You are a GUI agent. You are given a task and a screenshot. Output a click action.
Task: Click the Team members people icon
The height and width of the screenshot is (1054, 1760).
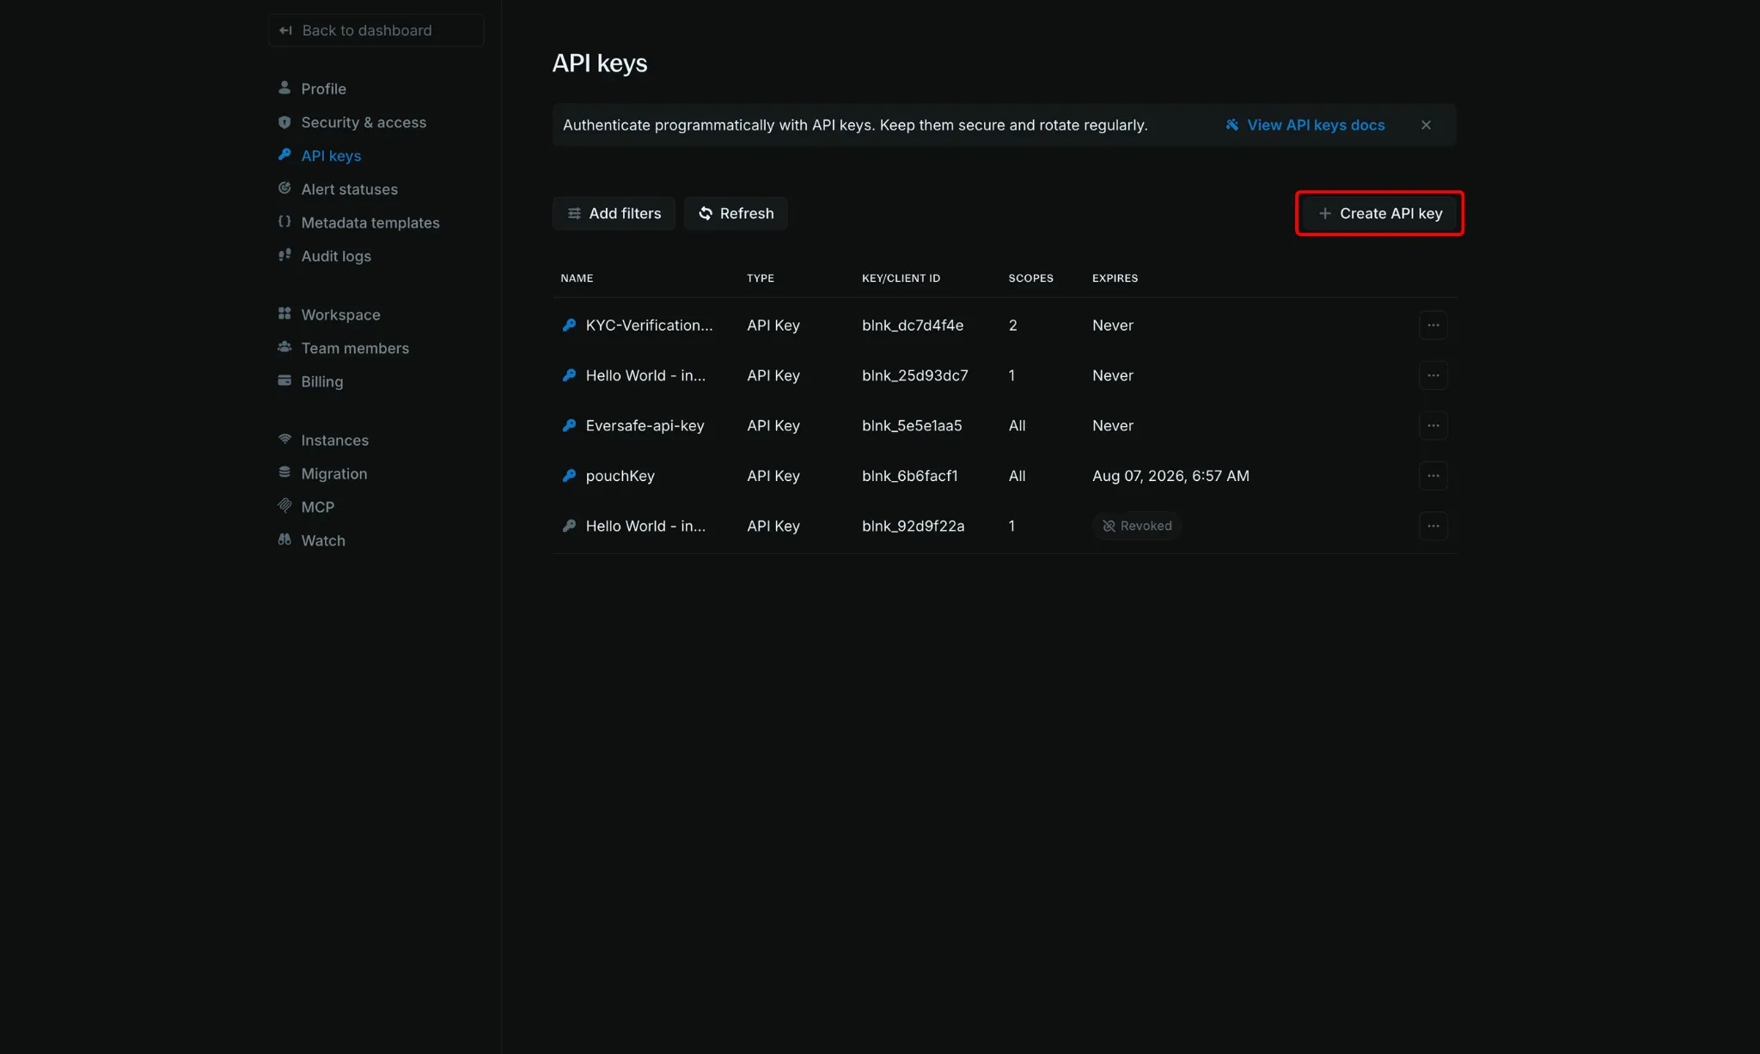[284, 347]
